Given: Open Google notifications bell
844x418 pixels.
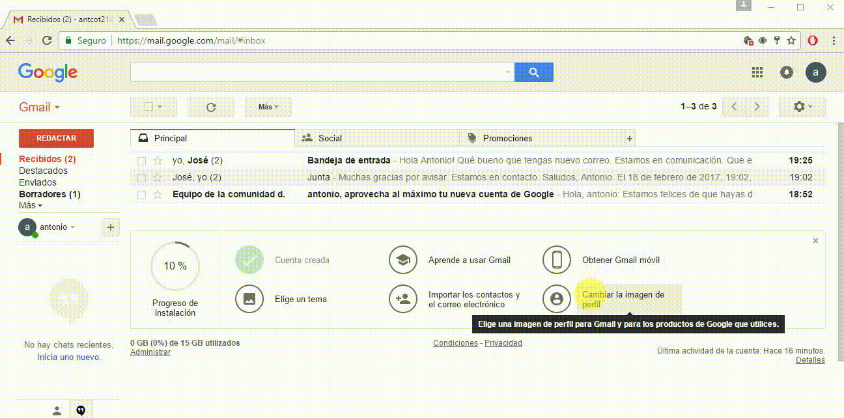Looking at the screenshot, I should (x=787, y=72).
